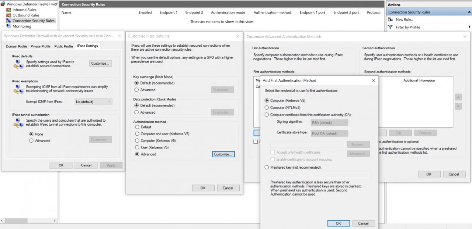Tick Enable certificate to account mapping checkbox

tap(273, 159)
